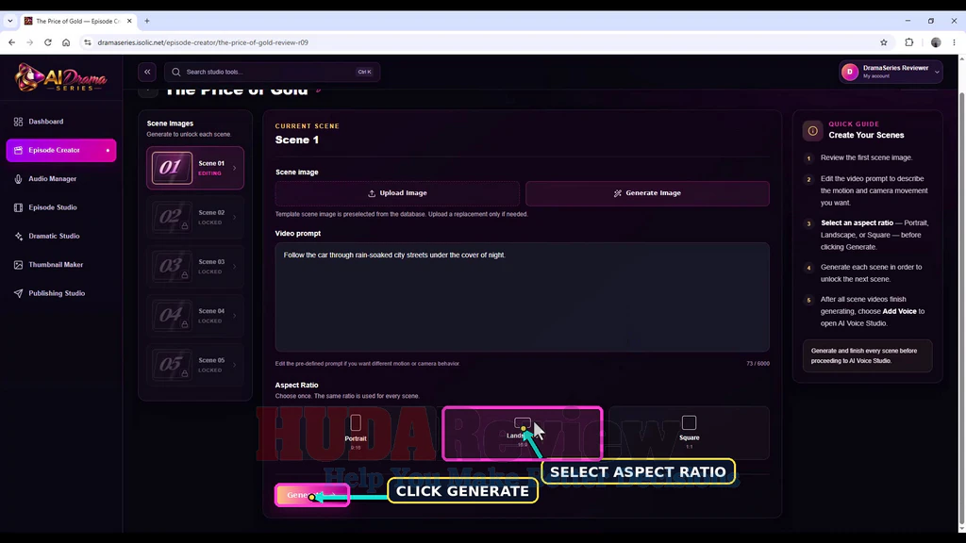Bookmark this page with the star icon
The image size is (966, 543).
coord(884,42)
